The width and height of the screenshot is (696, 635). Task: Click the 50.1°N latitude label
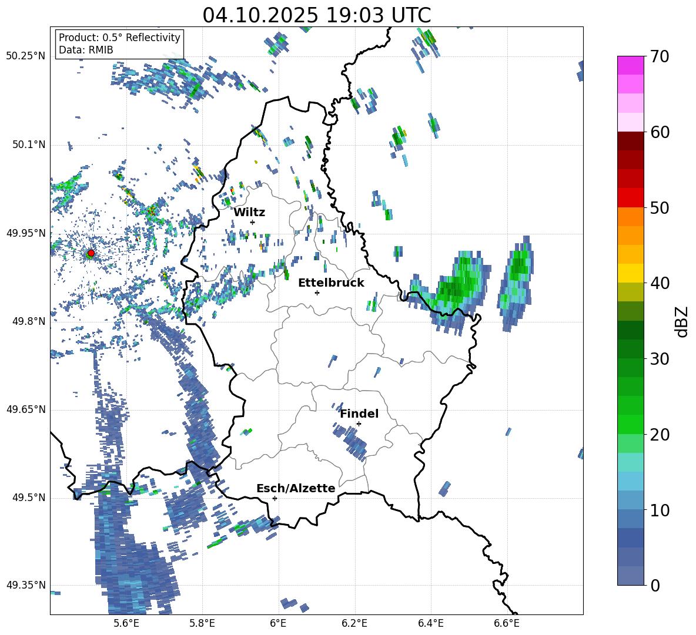(x=28, y=145)
